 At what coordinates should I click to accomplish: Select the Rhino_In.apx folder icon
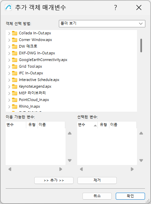(15, 106)
